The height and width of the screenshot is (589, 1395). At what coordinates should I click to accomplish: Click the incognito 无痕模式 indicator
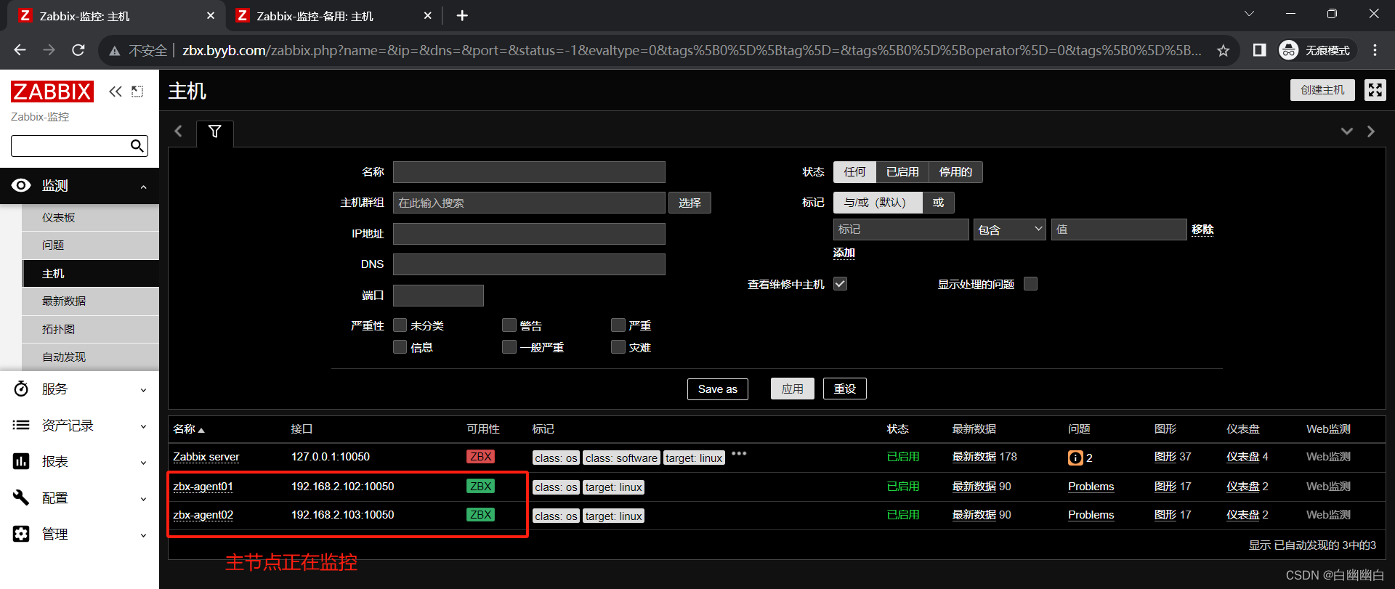1317,50
